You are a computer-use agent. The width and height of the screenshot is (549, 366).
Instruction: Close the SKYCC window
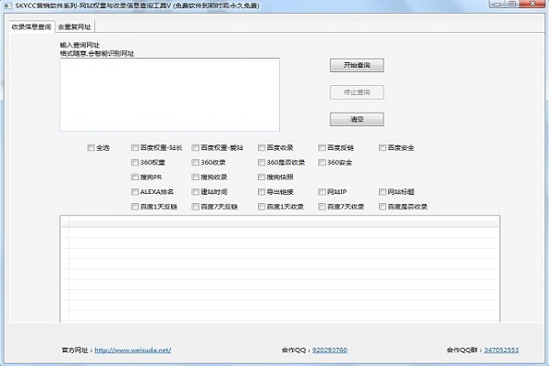(x=533, y=4)
